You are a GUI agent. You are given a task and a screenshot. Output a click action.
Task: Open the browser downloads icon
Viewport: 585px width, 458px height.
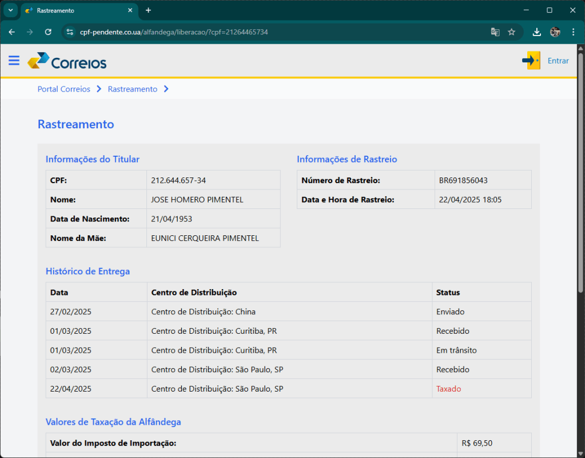(536, 32)
